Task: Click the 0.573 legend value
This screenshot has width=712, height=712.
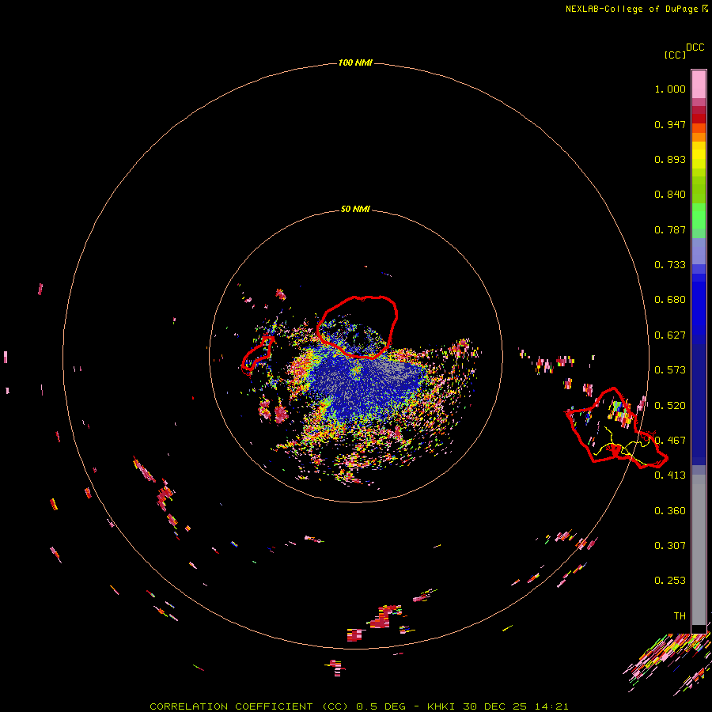Action: [670, 370]
